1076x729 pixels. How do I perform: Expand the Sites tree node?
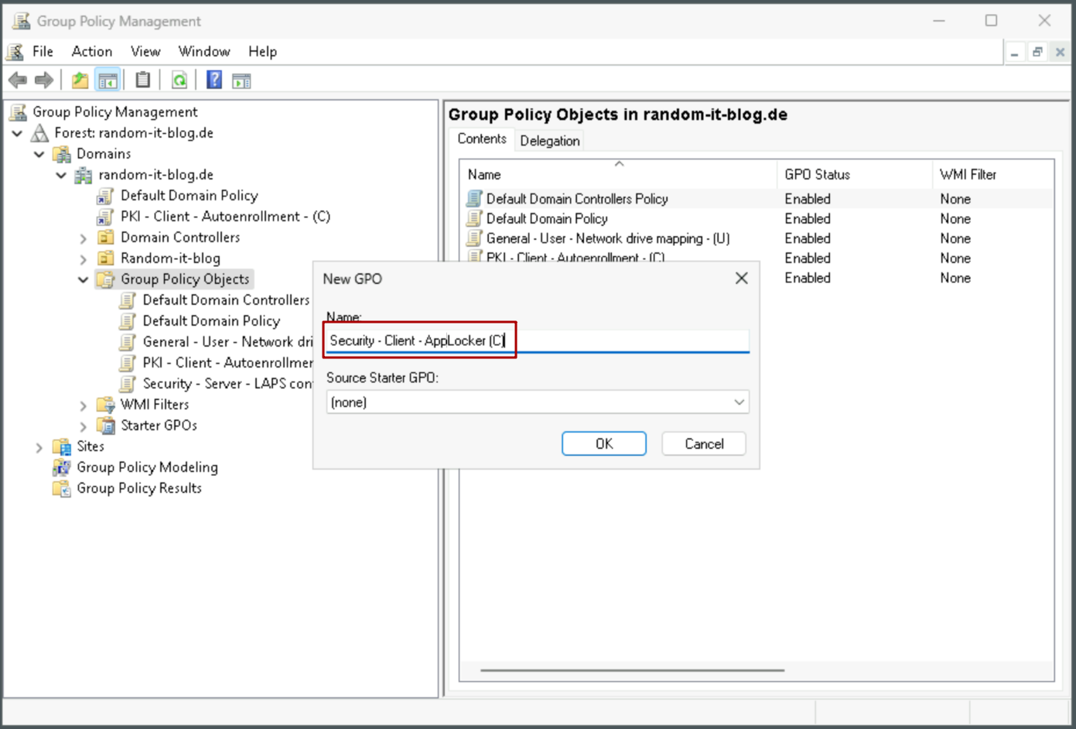pos(39,447)
